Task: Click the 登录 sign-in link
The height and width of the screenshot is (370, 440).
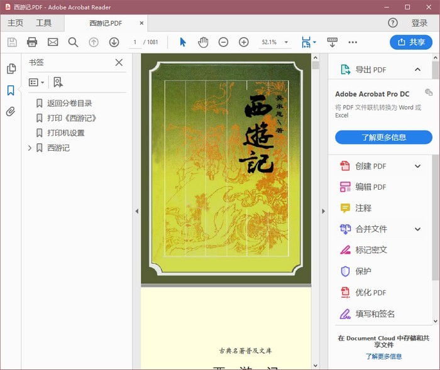Action: tap(419, 23)
